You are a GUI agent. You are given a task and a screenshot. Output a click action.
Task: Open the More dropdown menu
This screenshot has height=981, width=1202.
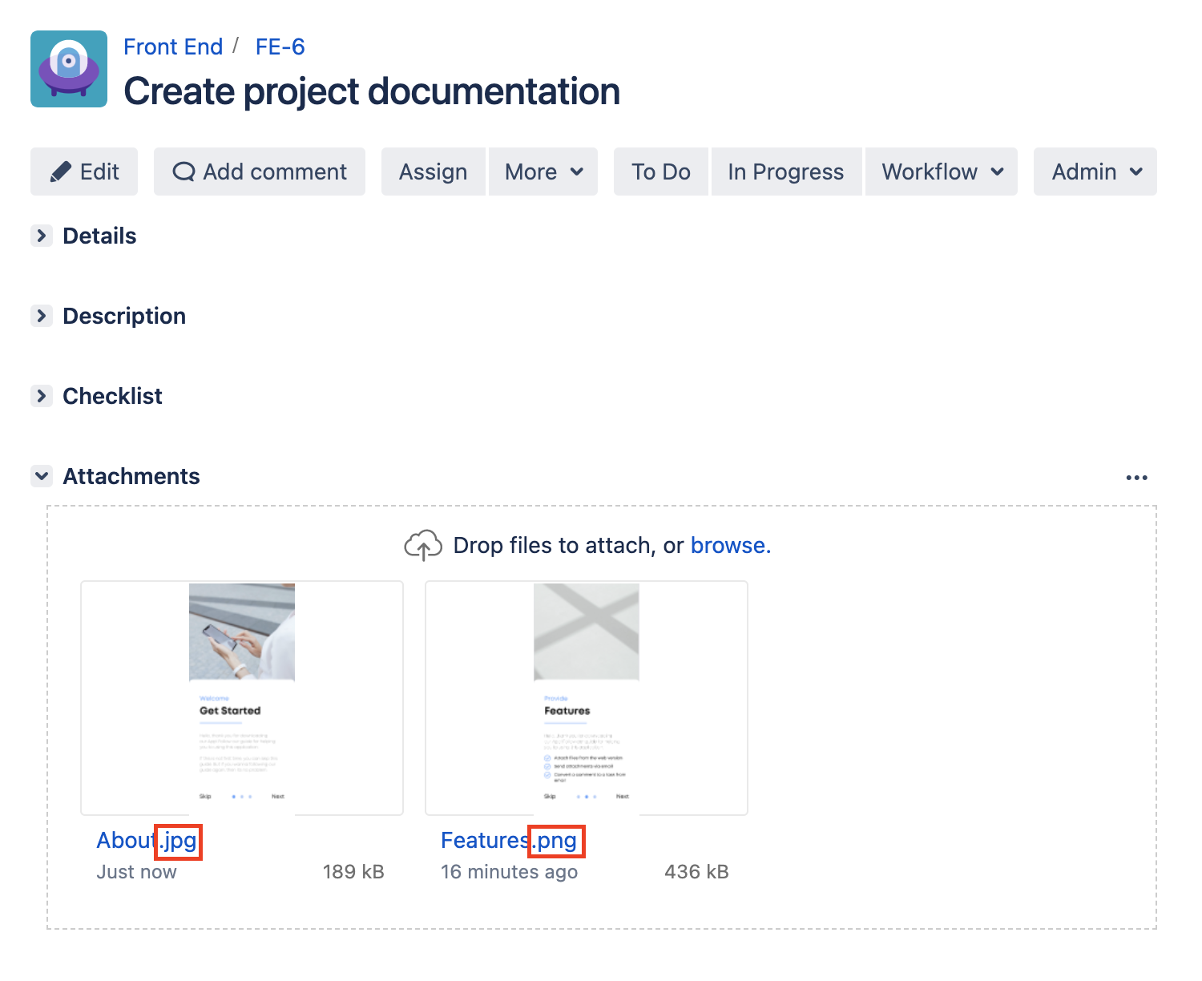[x=543, y=172]
